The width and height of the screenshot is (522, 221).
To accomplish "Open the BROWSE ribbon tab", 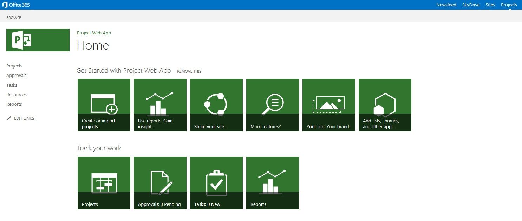I will (x=14, y=18).
